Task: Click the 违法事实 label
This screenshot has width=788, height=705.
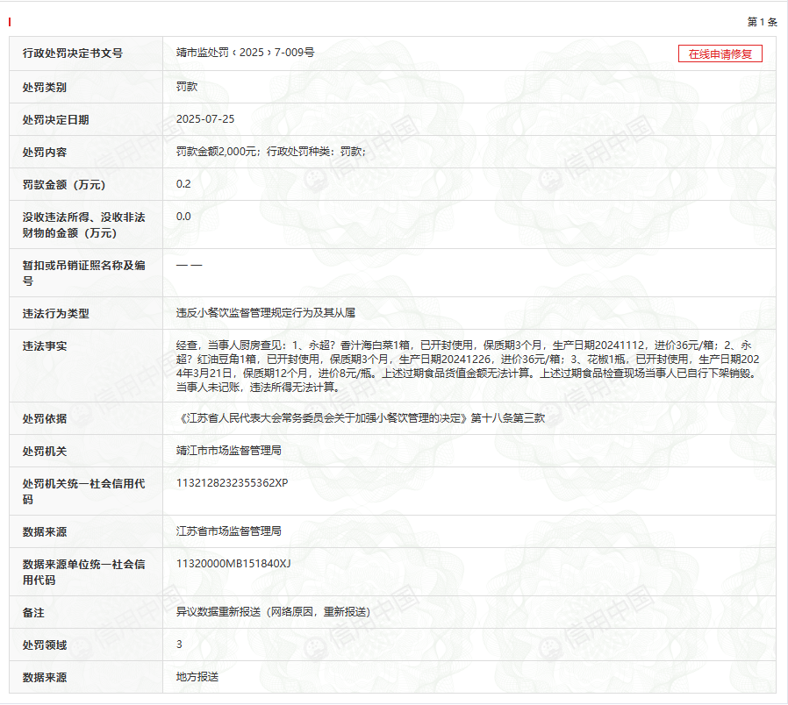Action: [x=44, y=346]
